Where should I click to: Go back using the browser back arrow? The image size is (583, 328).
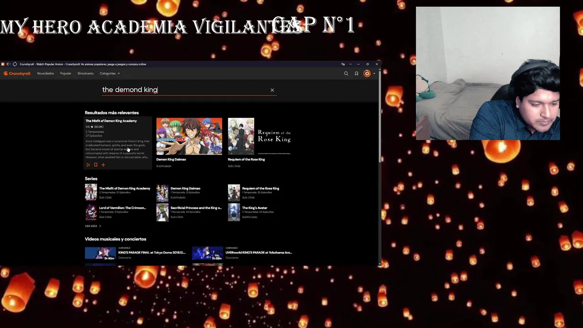coord(8,64)
